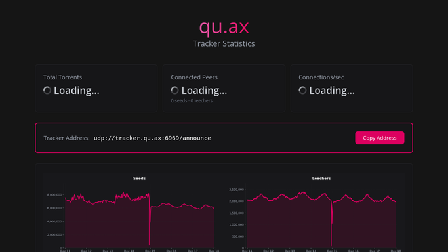The image size is (448, 252).
Task: Click the Copy Address button
Action: point(379,138)
